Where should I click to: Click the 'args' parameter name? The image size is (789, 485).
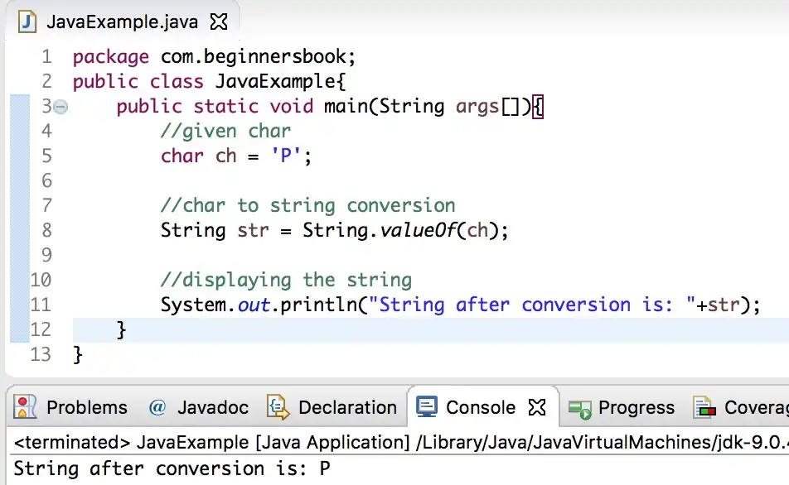click(x=477, y=108)
